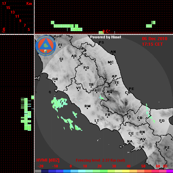The width and height of the screenshot is (173, 173).
Task: Click the 11 km altitude scale label
Action: [x=17, y=16]
